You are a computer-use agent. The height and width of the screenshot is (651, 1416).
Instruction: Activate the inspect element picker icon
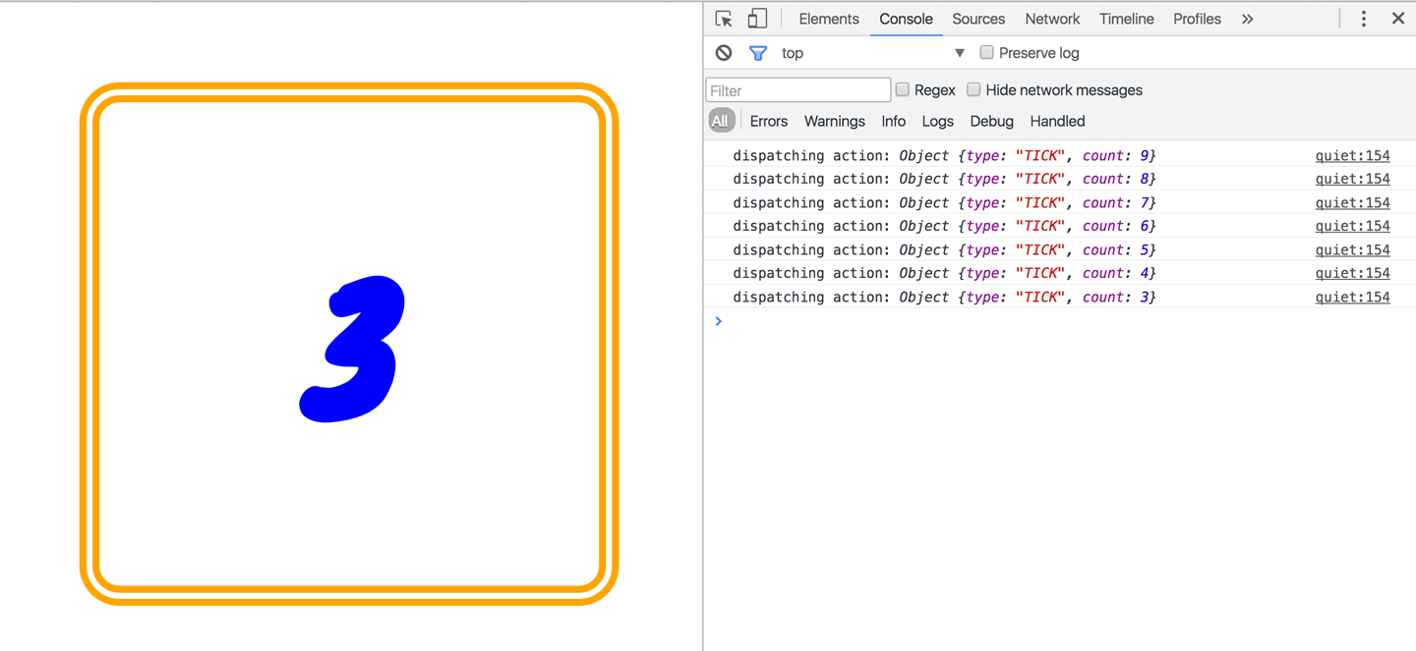724,19
